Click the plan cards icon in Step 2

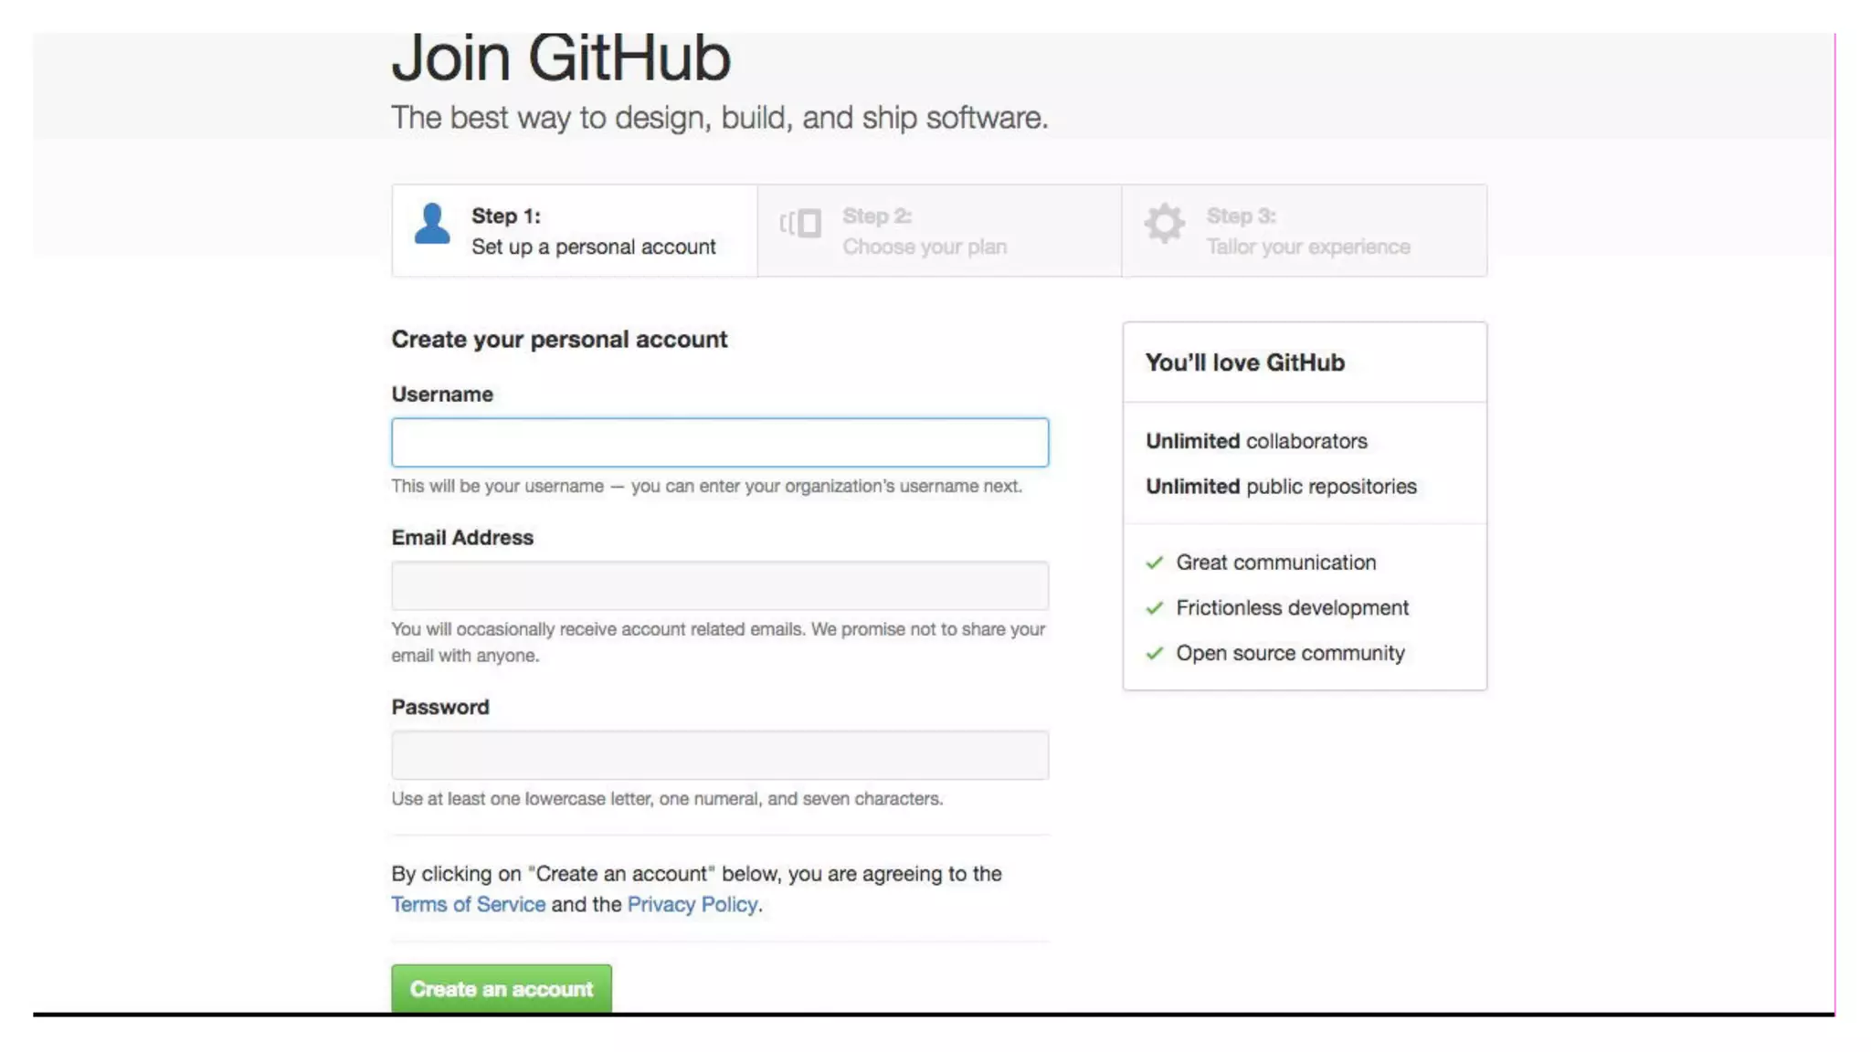coord(801,223)
